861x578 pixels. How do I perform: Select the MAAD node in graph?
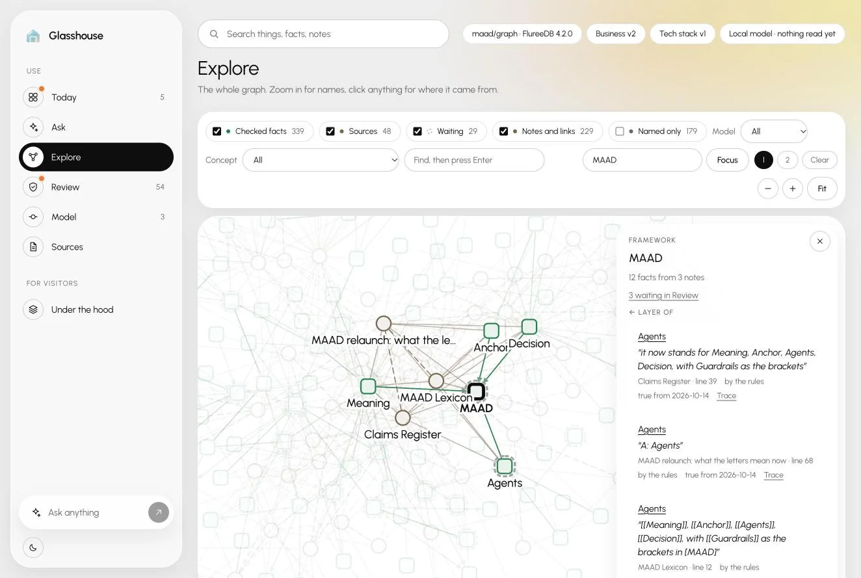[477, 392]
